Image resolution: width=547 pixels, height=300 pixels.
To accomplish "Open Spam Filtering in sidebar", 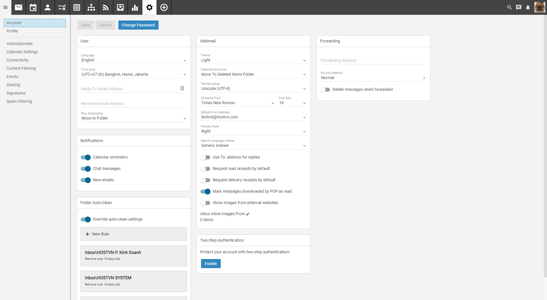I will coord(19,101).
